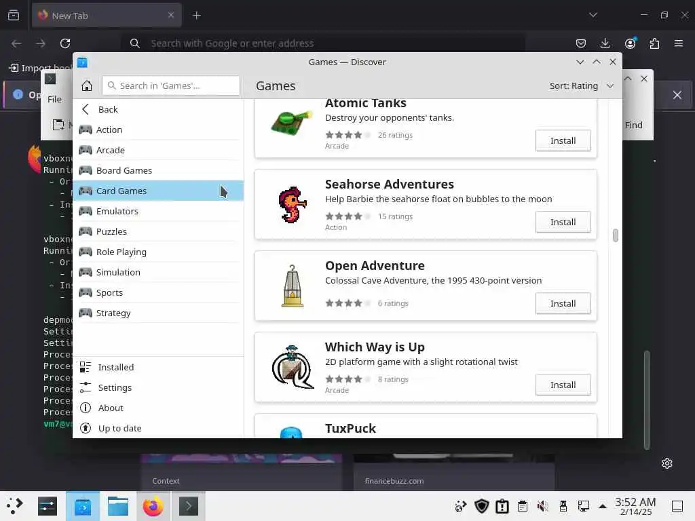695x521 pixels.
Task: Go to Discover home icon
Action: (x=87, y=85)
